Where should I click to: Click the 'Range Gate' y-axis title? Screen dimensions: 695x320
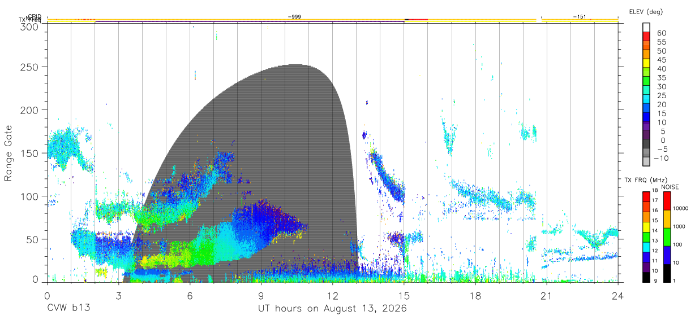[x=9, y=152]
